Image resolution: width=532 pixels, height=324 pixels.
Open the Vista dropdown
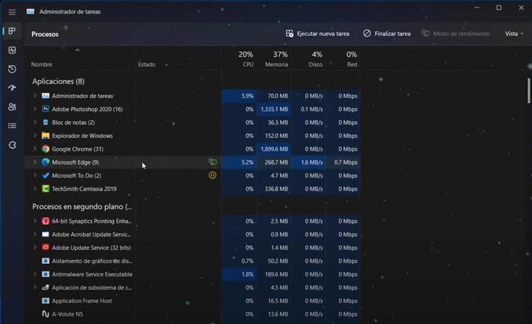click(x=514, y=33)
